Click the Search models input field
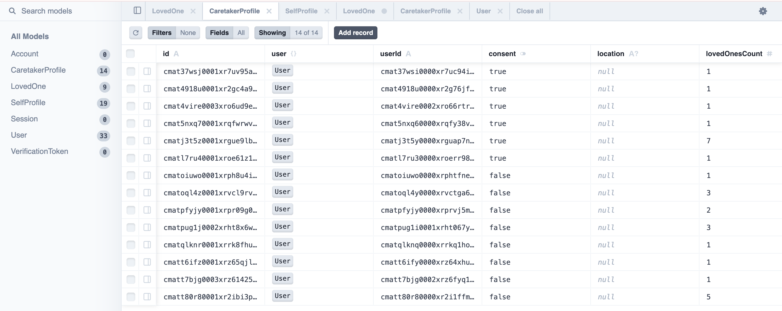Viewport: 782px width, 311px height. [x=61, y=11]
